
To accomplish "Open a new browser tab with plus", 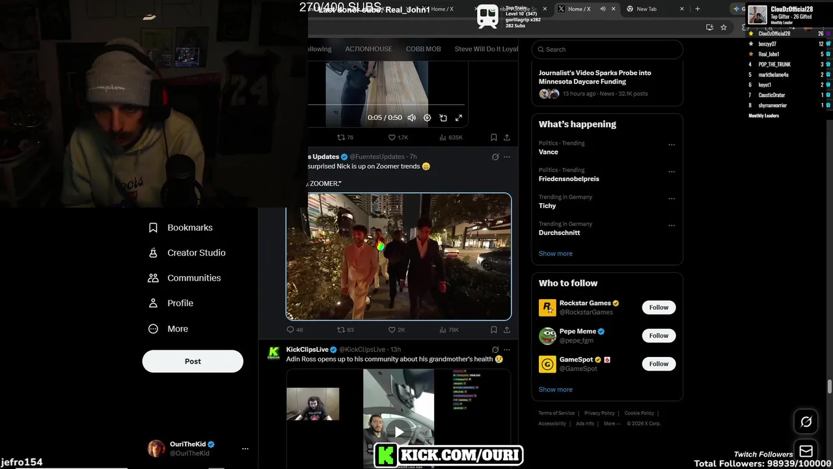I will pos(698,9).
